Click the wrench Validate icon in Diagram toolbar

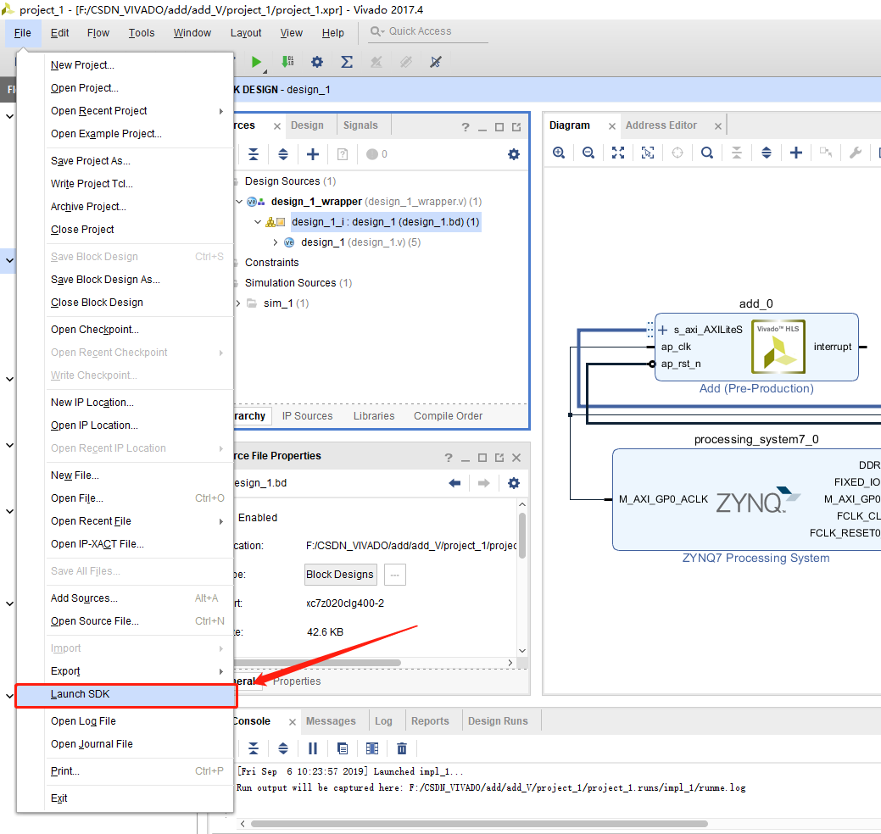[x=856, y=153]
